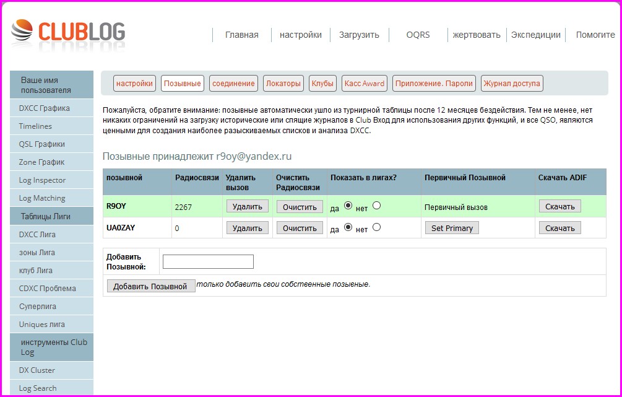Go to DX Cluster sidebar link
The image size is (622, 397).
coord(37,370)
